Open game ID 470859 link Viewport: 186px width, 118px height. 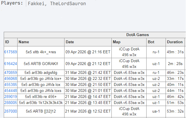click(11, 73)
